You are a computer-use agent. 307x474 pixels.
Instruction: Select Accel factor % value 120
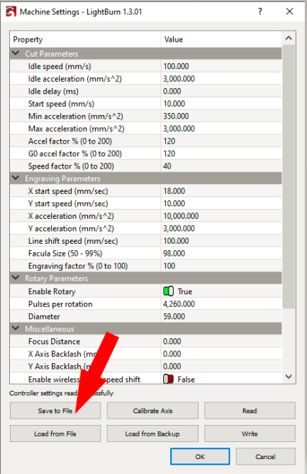pos(221,141)
